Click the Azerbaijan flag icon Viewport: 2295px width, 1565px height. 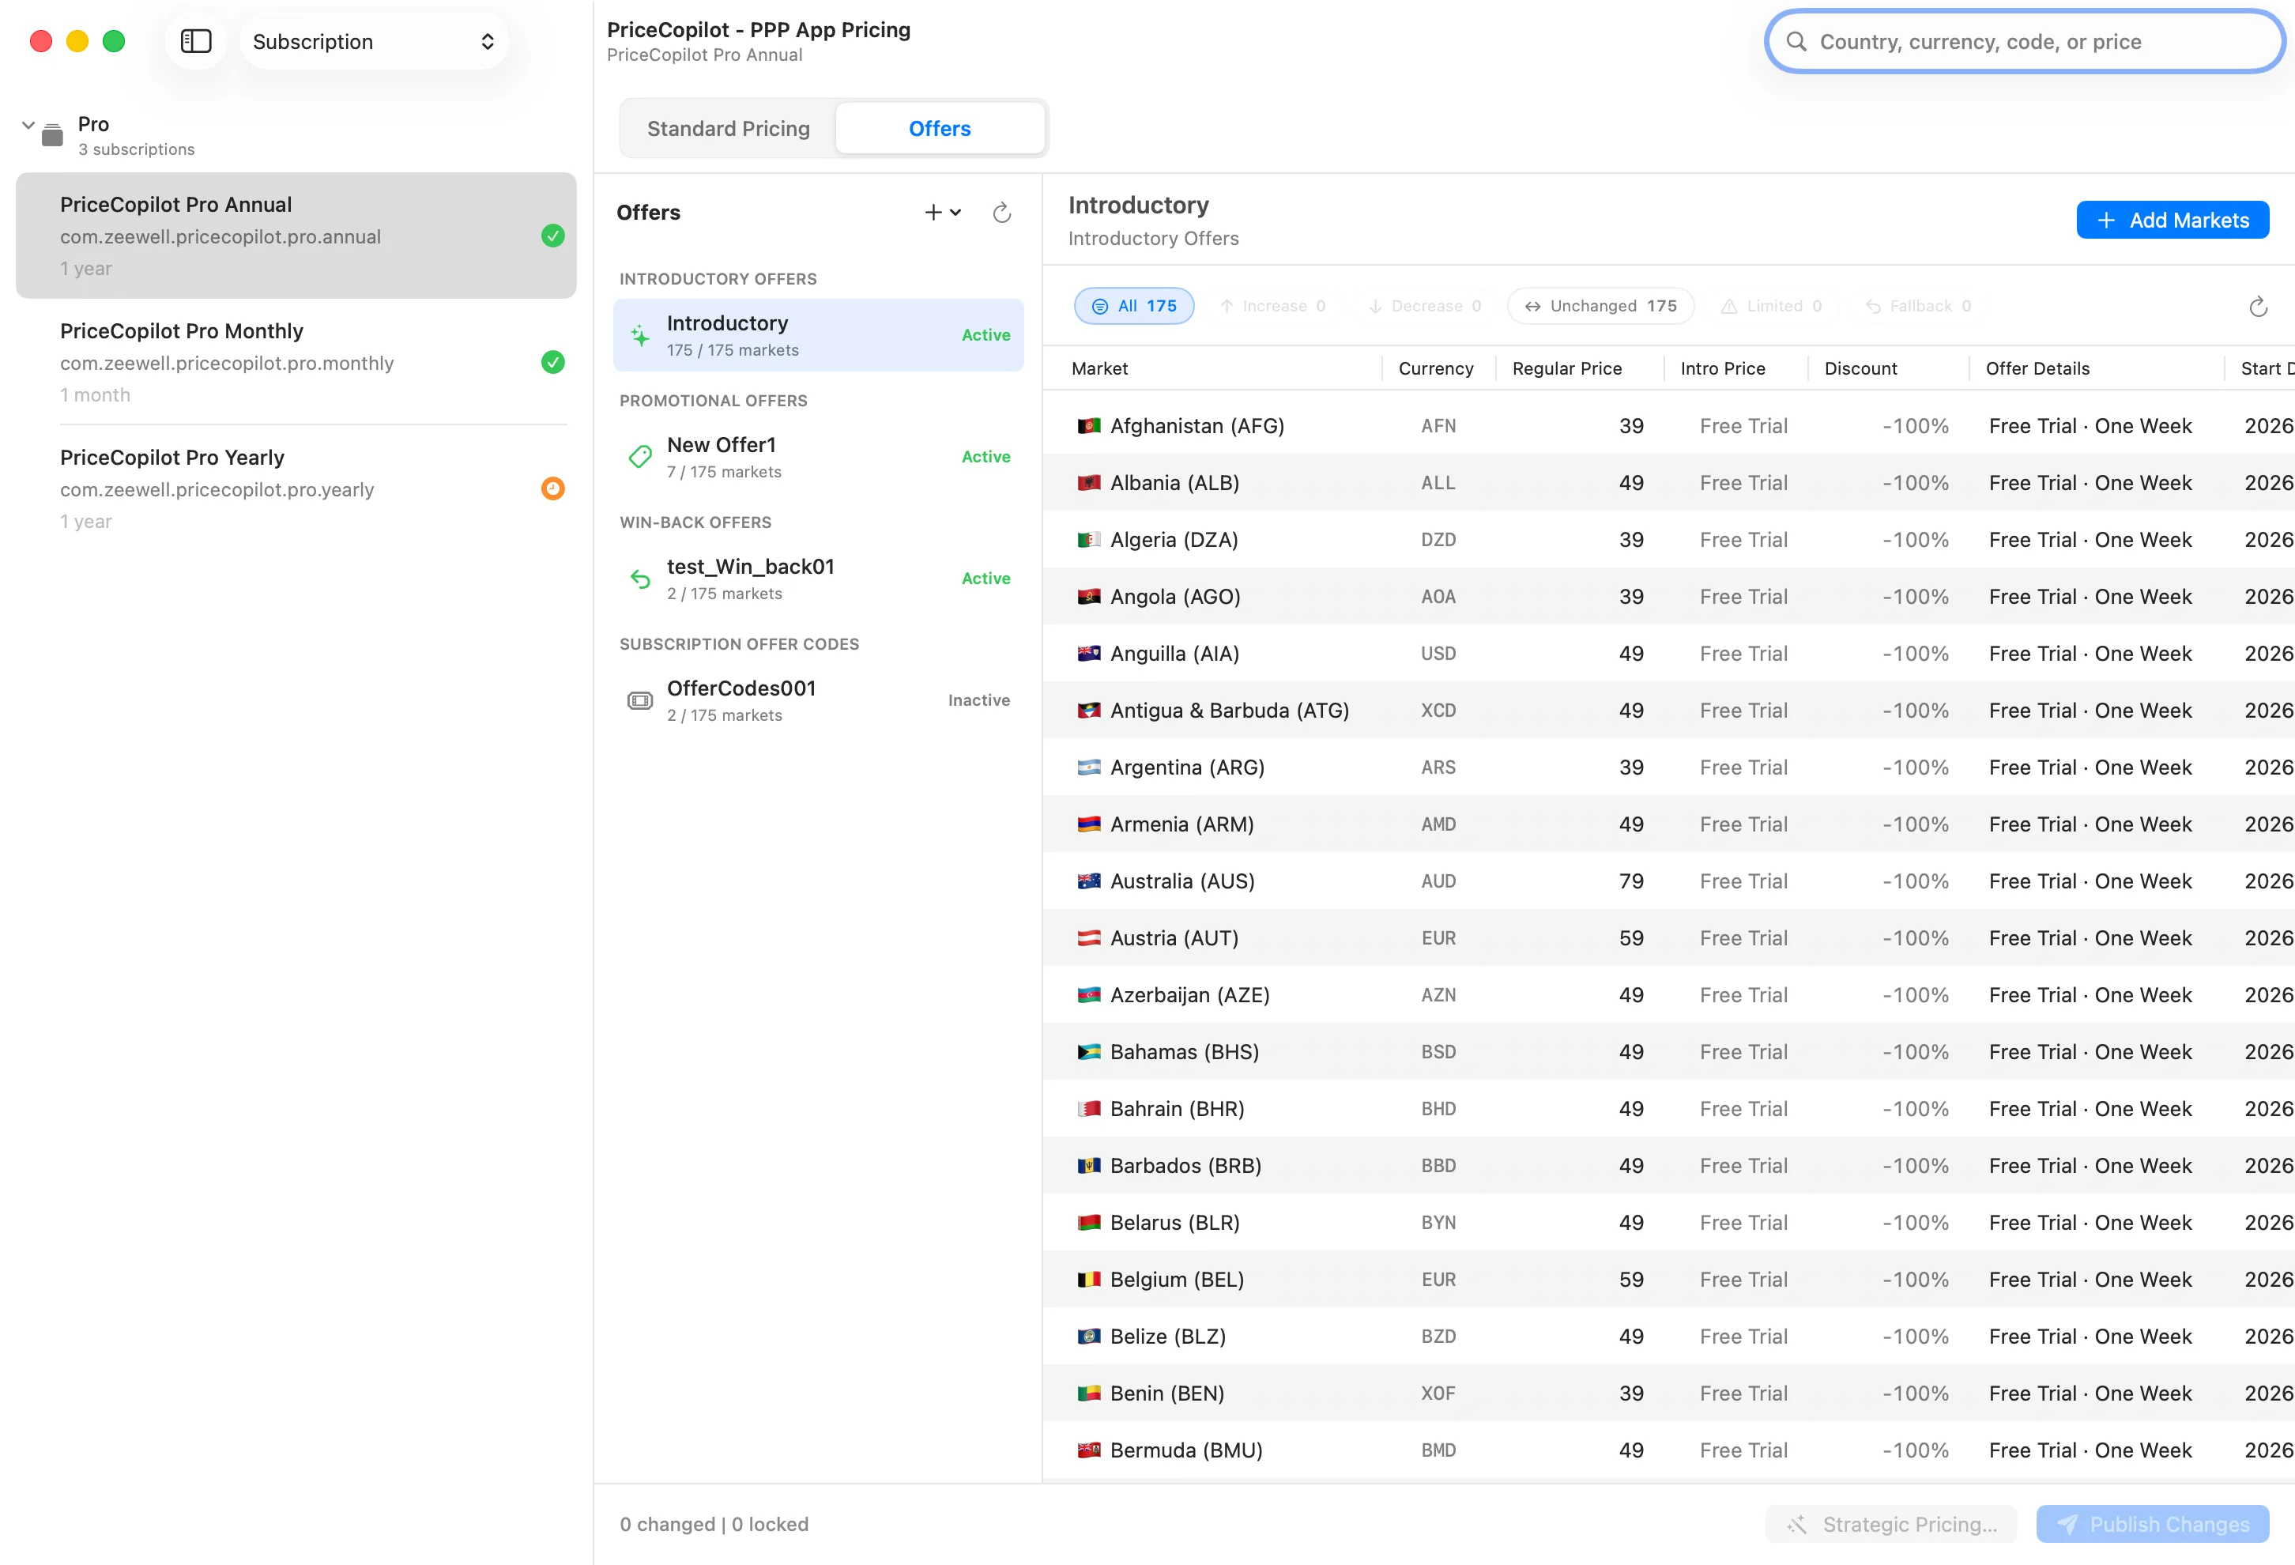tap(1088, 995)
